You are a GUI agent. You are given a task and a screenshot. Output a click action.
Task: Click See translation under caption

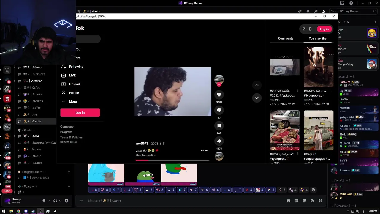coord(146,155)
